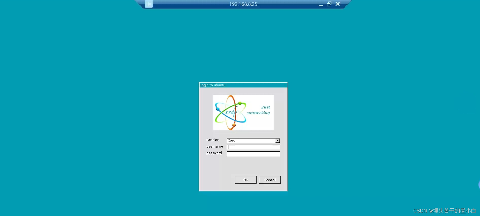This screenshot has height=216, width=480.
Task: Focus the password input field
Action: click(x=253, y=154)
